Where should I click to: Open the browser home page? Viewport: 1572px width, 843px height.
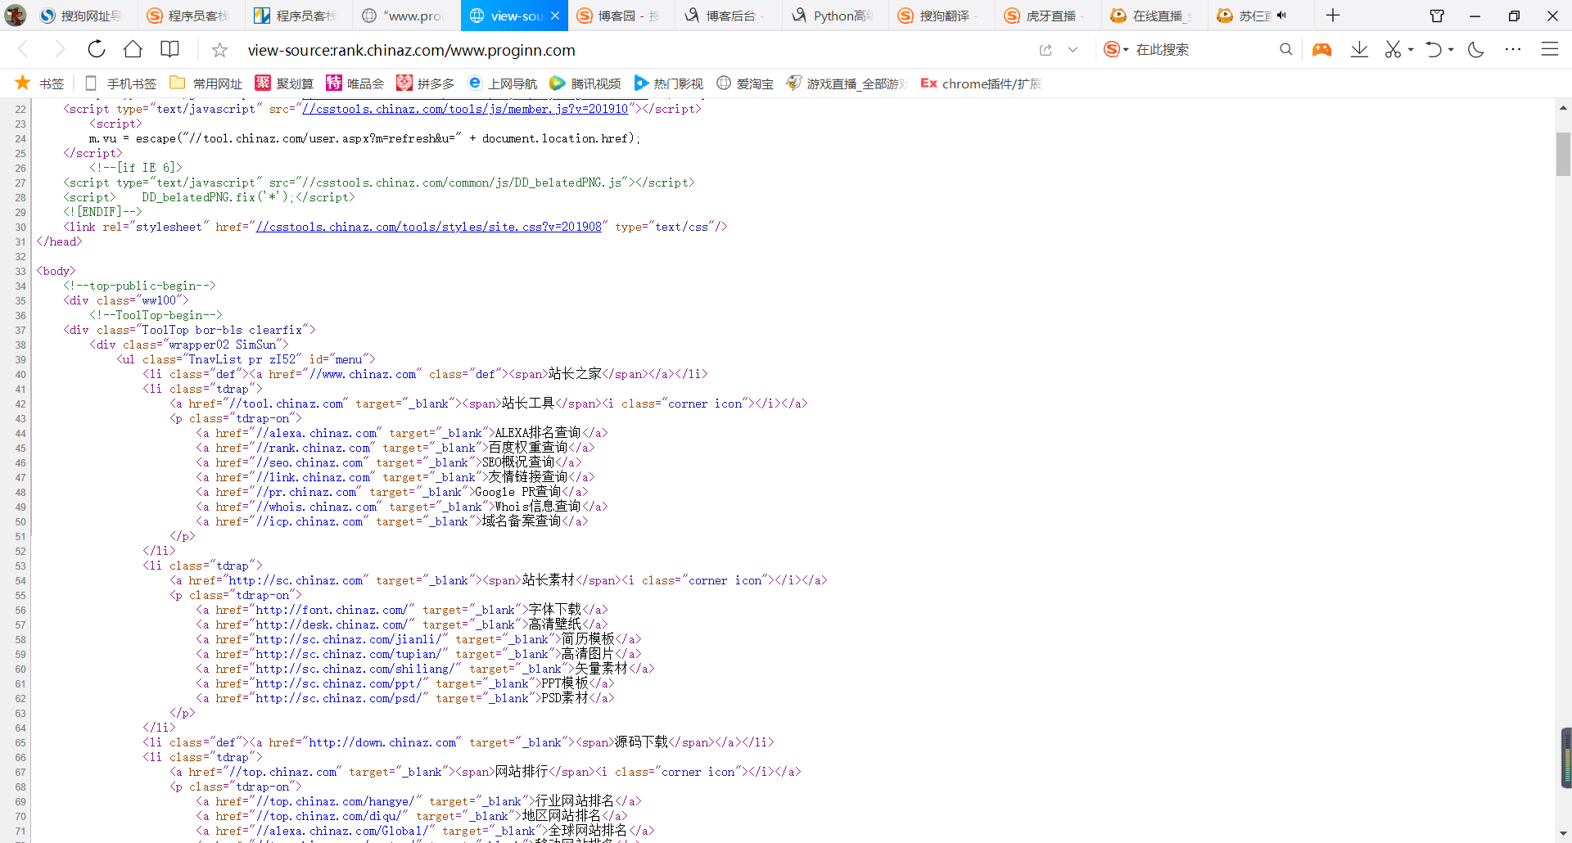point(133,50)
